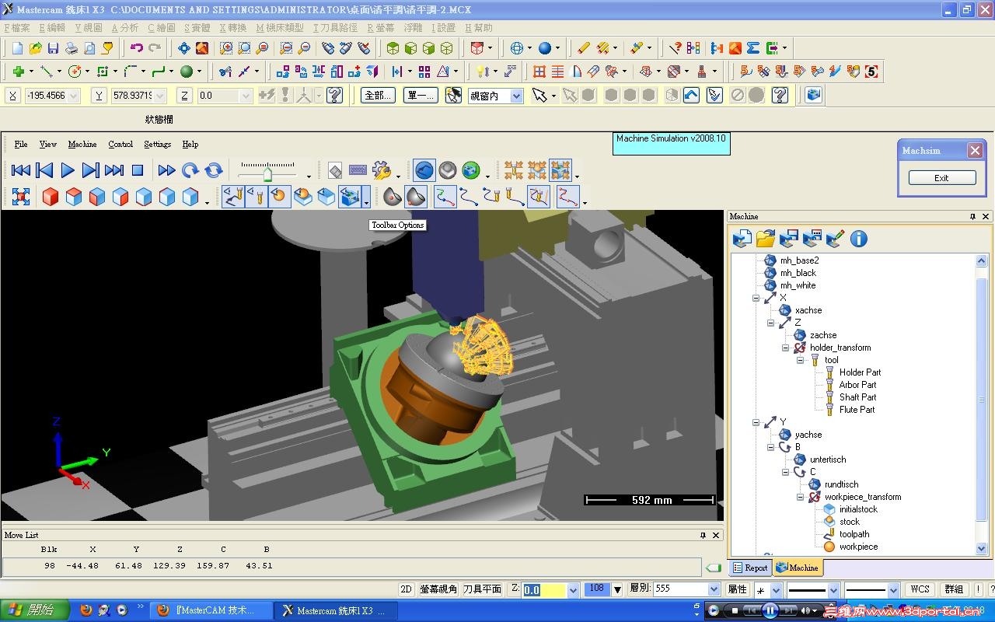Click the Print icon in Mastercam toolbar
The width and height of the screenshot is (995, 622).
pyautogui.click(x=72, y=48)
